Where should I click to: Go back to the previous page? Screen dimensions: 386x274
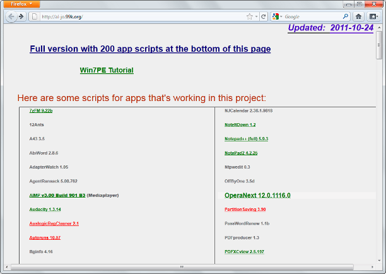(x=11, y=16)
